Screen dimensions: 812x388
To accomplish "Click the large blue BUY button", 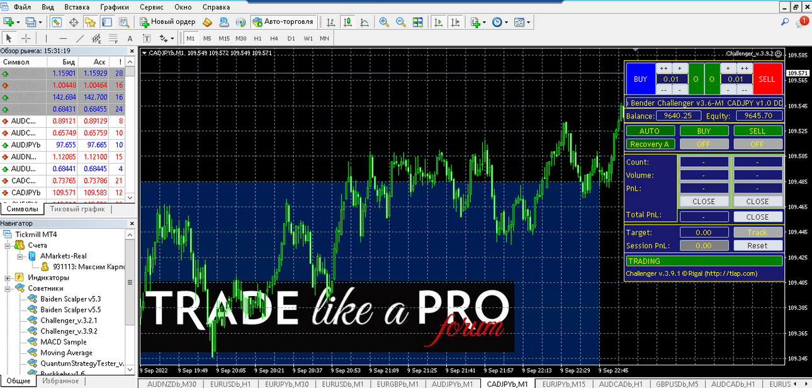I will (640, 79).
